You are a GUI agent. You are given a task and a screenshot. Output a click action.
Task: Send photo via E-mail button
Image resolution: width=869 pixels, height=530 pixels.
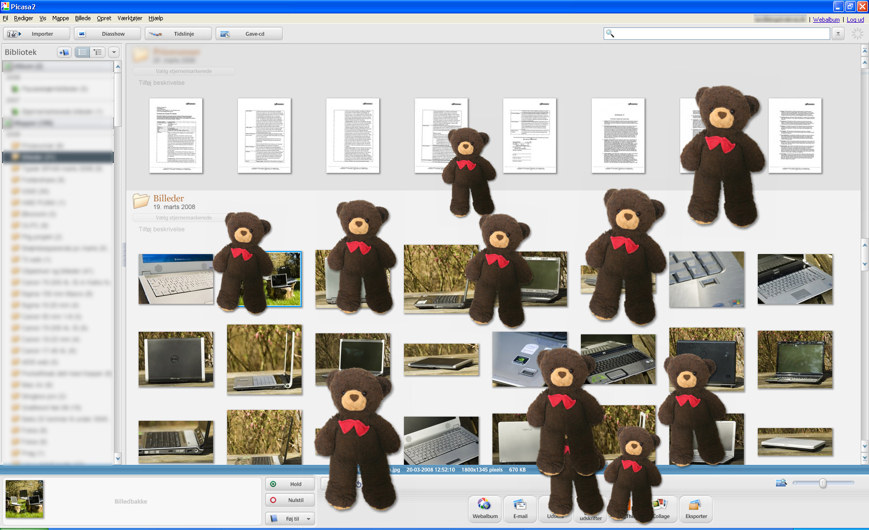click(520, 509)
